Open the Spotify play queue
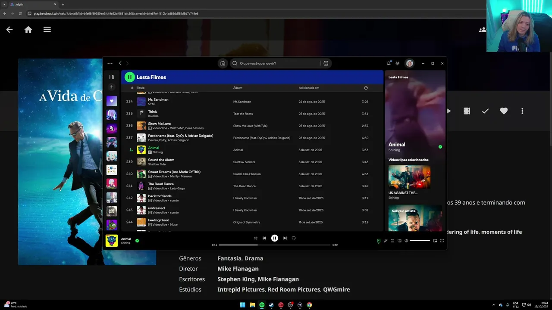This screenshot has height=310, width=552. tap(392, 241)
